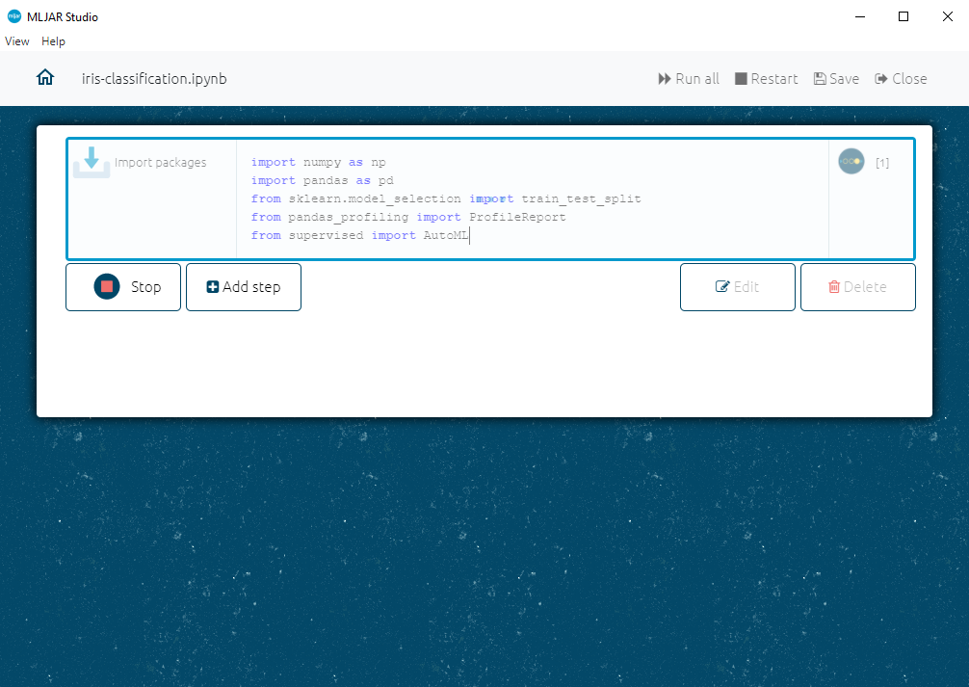Viewport: 969px width, 687px height.
Task: Open the Help menu
Action: pos(53,41)
